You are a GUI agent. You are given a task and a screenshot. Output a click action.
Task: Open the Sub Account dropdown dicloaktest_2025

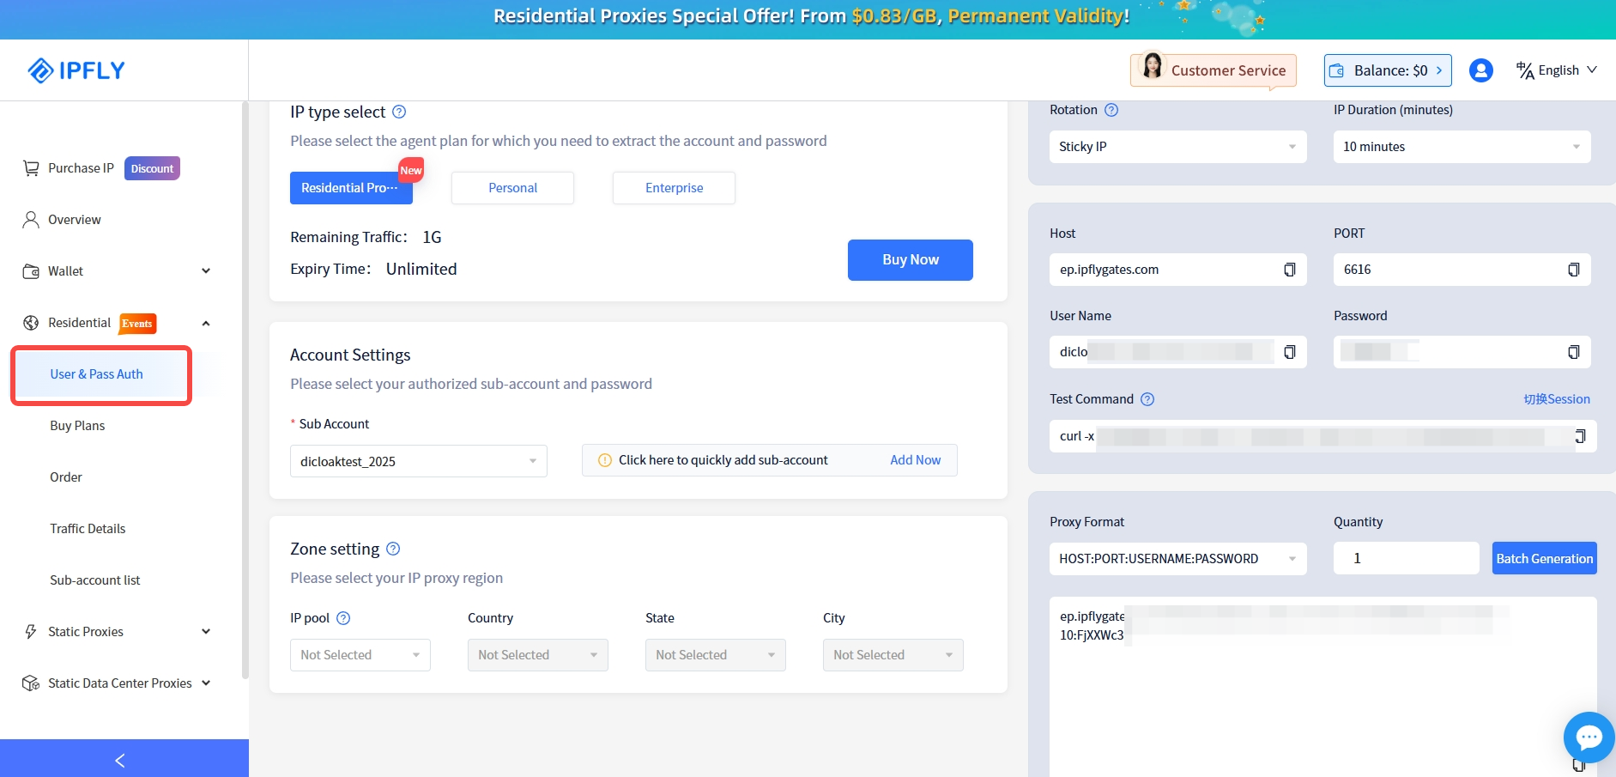click(419, 461)
